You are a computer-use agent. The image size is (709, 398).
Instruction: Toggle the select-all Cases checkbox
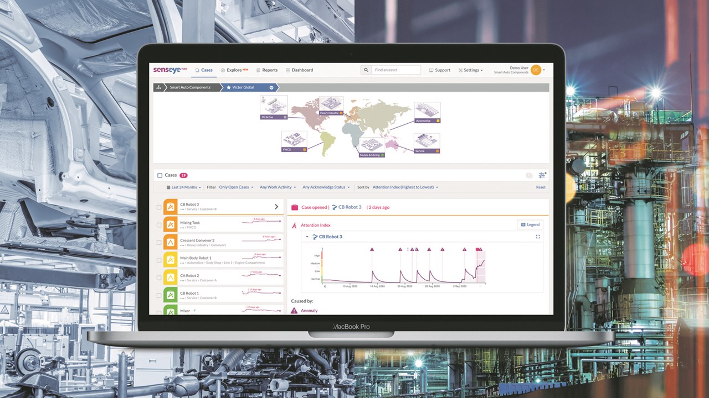coord(160,175)
